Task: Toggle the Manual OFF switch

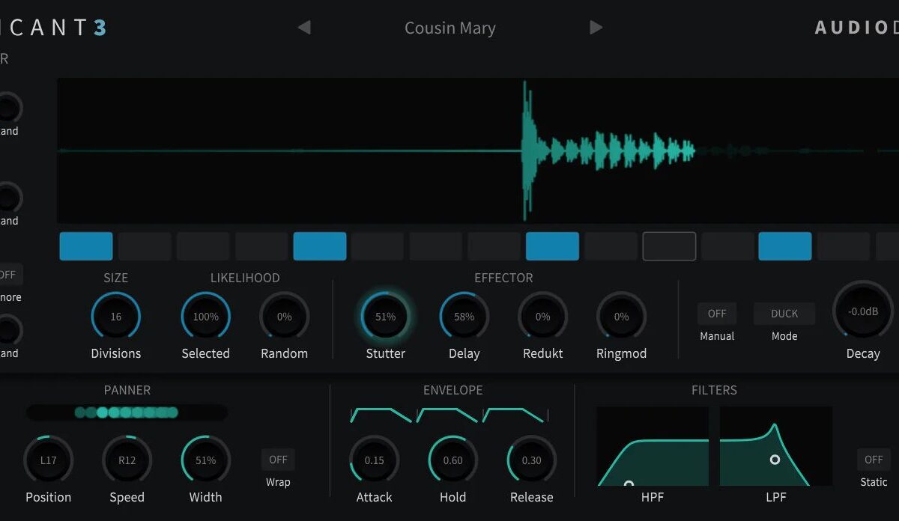Action: 717,314
